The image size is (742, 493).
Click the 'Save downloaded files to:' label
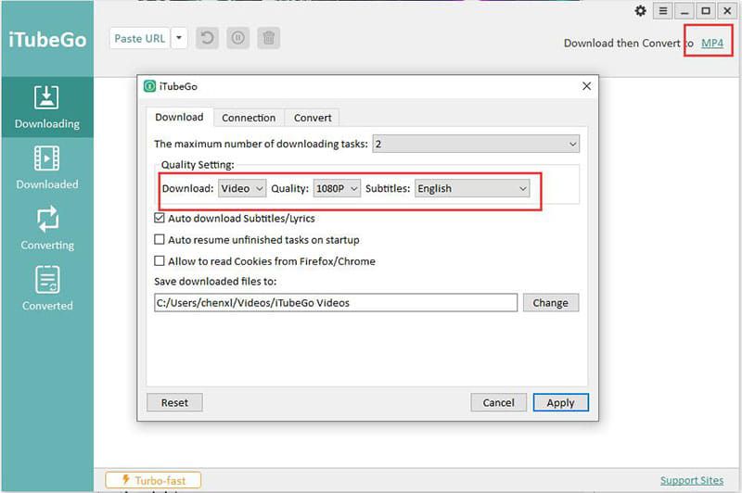coord(215,281)
